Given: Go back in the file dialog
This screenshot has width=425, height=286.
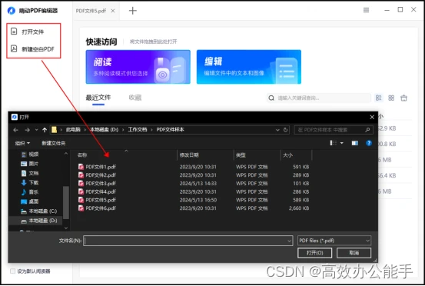Looking at the screenshot, I should click(15, 130).
